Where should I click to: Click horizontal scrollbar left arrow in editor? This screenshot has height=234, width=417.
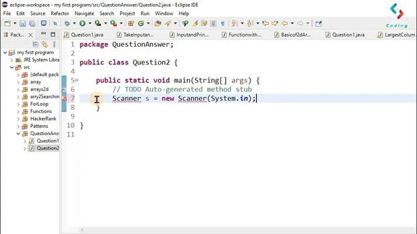[82, 229]
